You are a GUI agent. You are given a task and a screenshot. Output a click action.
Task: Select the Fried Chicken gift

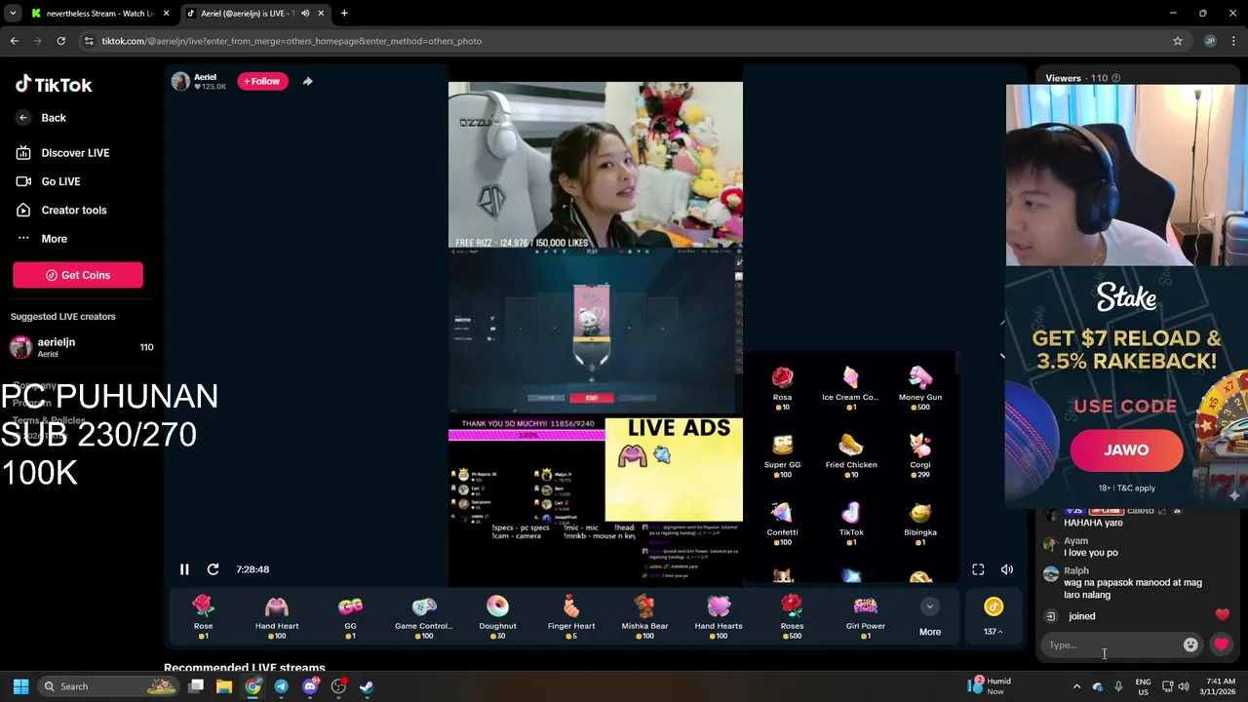point(851,456)
